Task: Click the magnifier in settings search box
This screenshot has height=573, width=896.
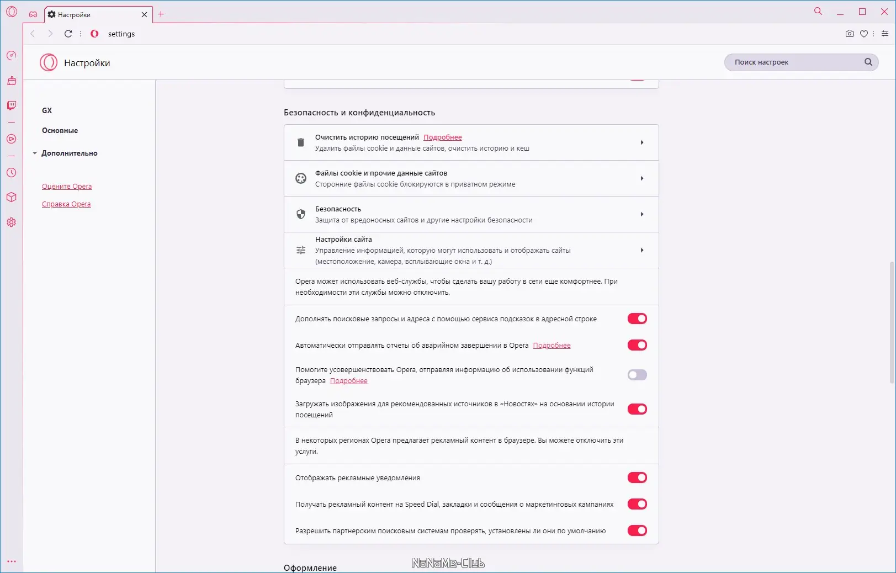Action: point(868,62)
